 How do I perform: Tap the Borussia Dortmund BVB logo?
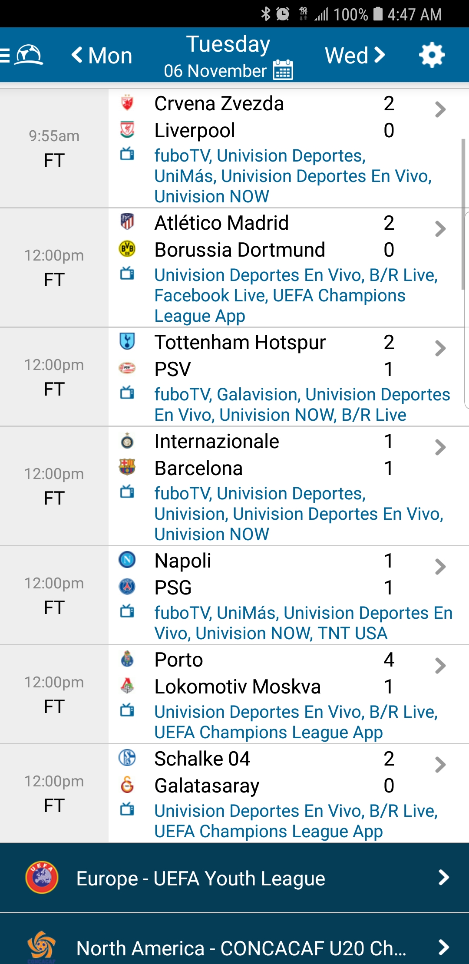click(127, 249)
